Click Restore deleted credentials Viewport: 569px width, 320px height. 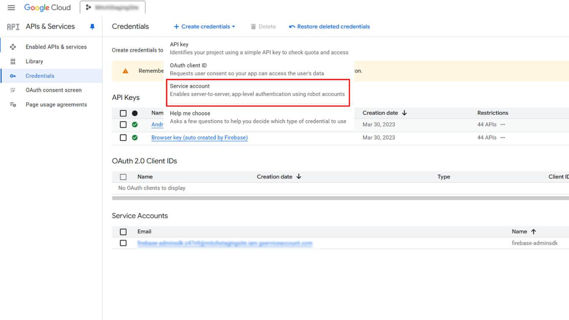(x=329, y=27)
